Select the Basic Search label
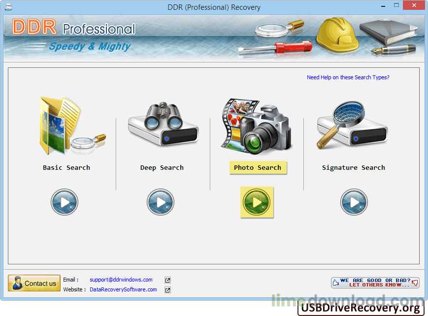Image resolution: width=428 pixels, height=316 pixels. (x=66, y=168)
